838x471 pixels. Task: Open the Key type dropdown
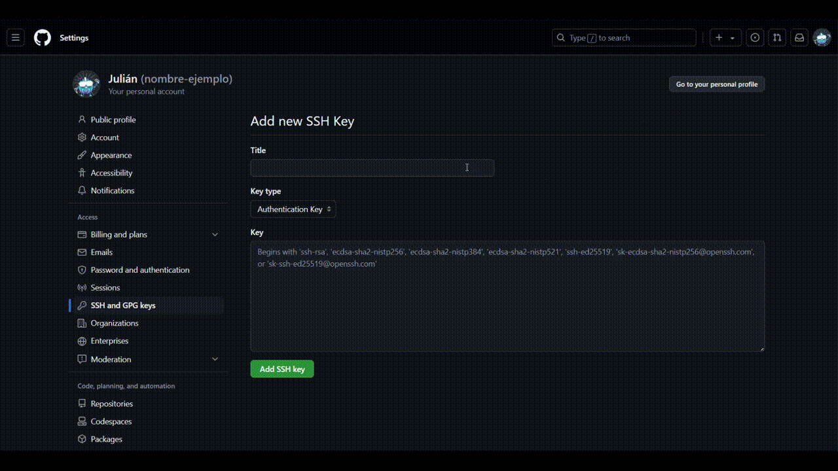click(x=293, y=209)
